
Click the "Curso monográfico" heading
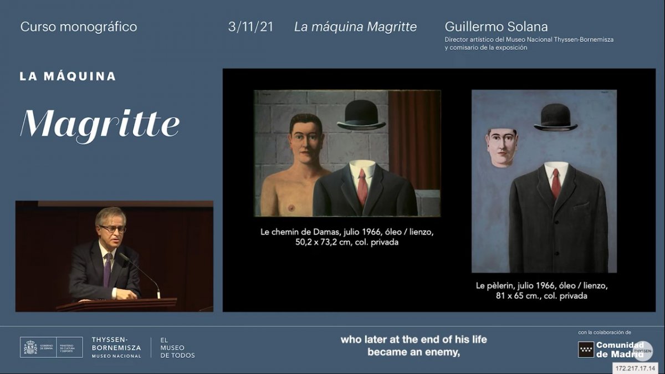pyautogui.click(x=79, y=27)
